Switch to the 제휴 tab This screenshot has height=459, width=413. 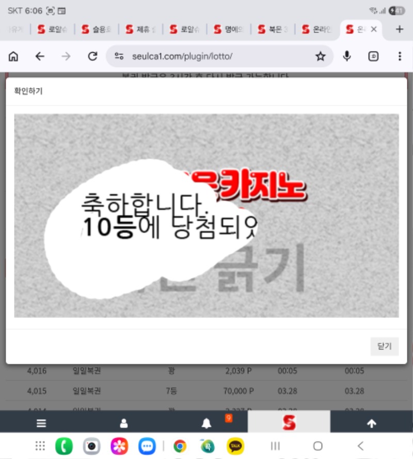click(x=140, y=29)
